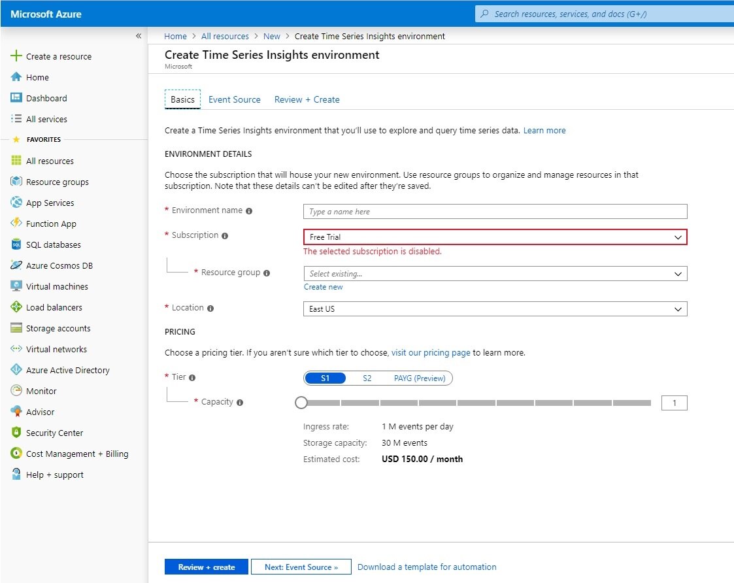Switch to the Event Source tab
The image size is (734, 583).
(x=234, y=99)
